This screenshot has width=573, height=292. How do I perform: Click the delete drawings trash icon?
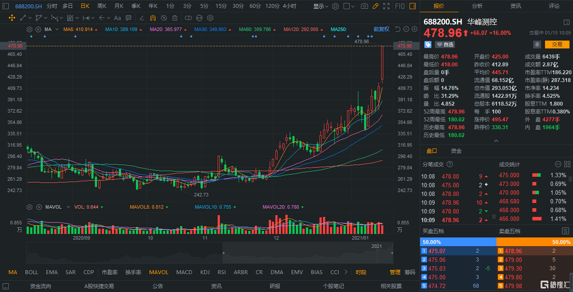(175, 18)
